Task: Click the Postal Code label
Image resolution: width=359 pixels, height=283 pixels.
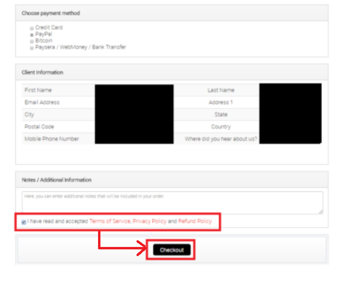Action: click(x=39, y=127)
